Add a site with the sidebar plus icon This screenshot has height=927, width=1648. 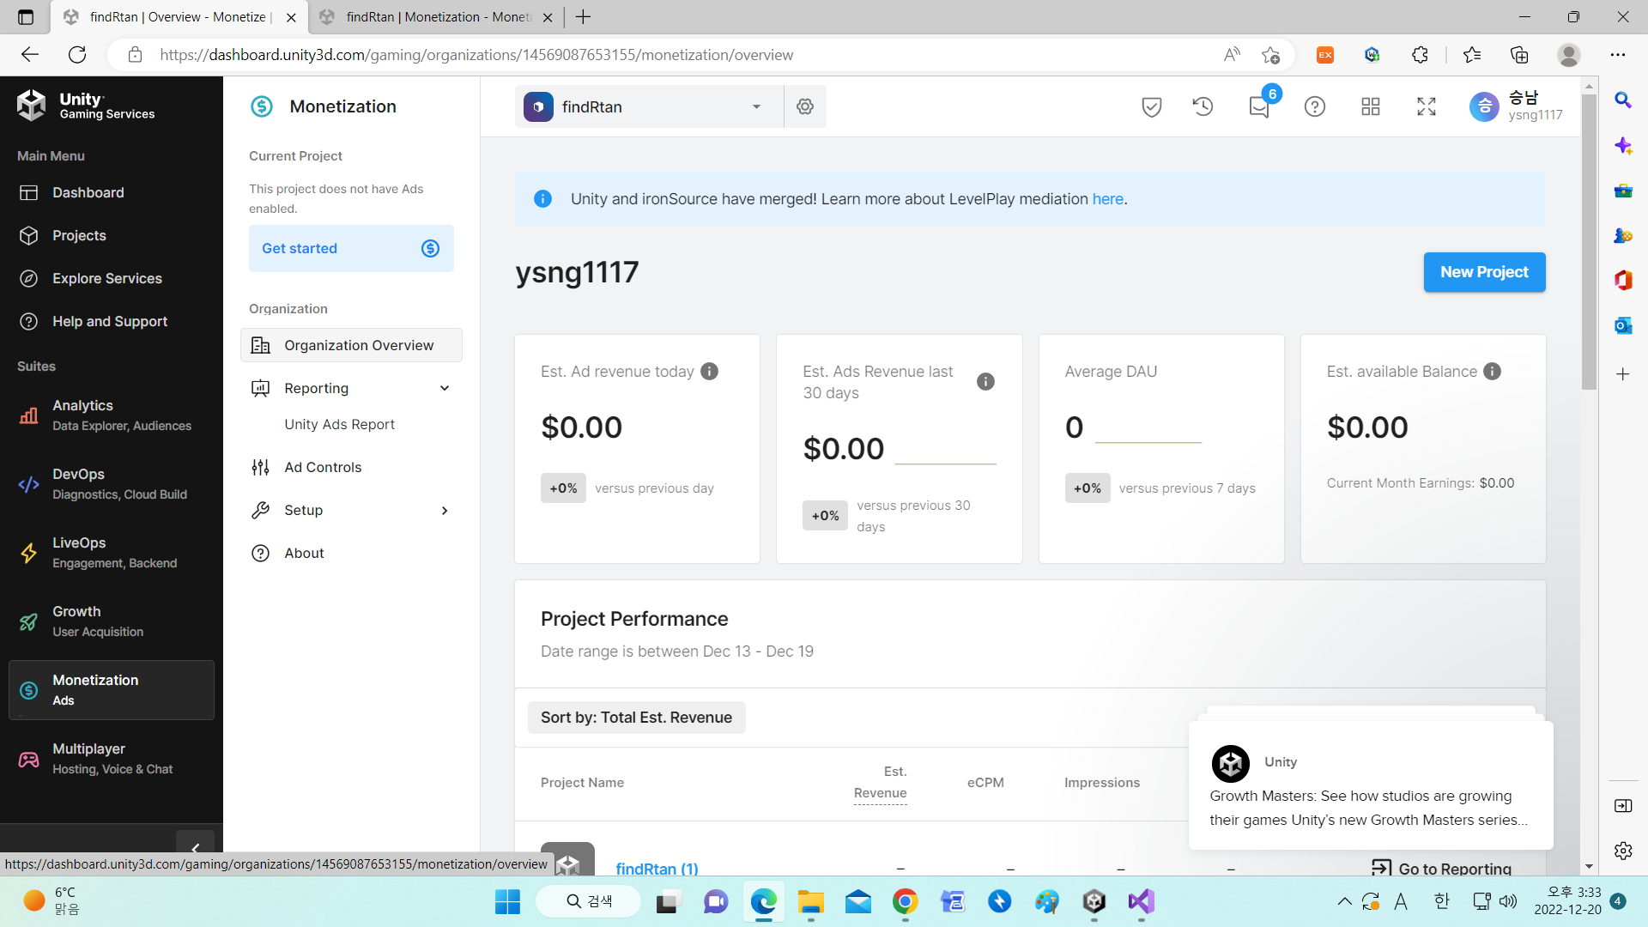(1623, 374)
